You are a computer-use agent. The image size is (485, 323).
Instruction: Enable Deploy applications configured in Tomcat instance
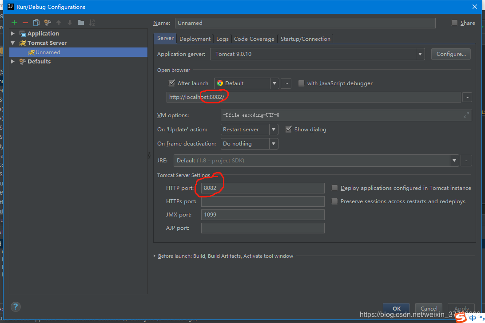(334, 188)
